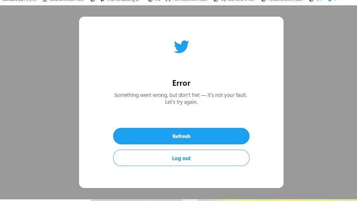Screen dimensions: 357x201
Task: Click the dimmed backdrop left of the dialog
Action: 39,103
